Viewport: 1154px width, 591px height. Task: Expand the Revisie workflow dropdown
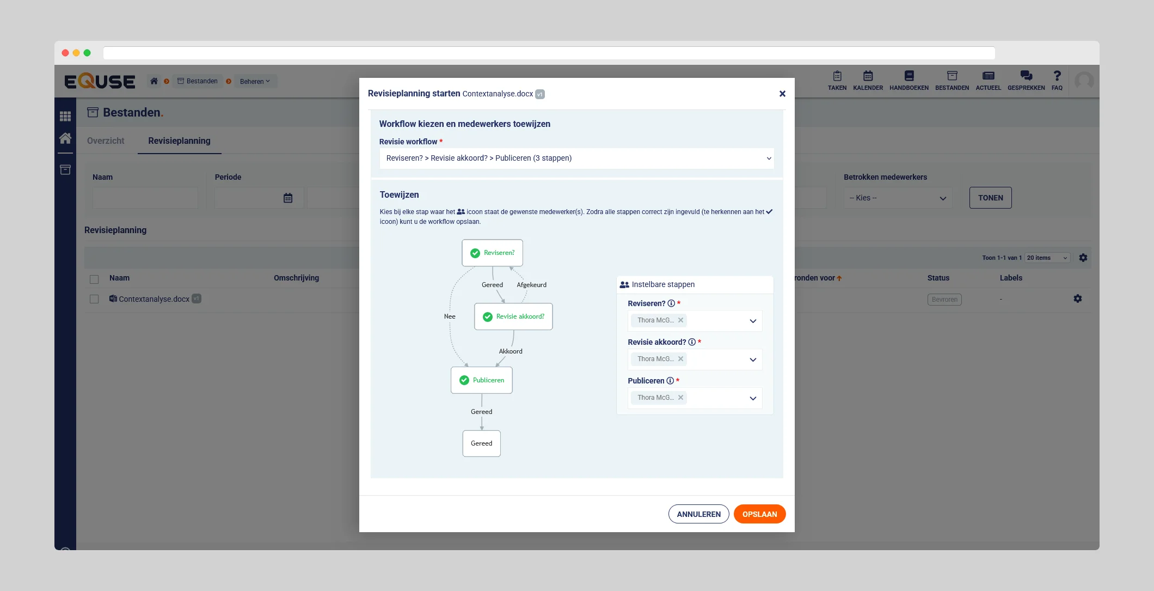pyautogui.click(x=576, y=158)
